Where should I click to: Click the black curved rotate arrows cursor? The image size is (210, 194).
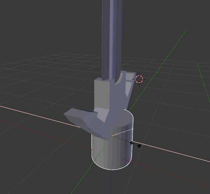click(x=135, y=145)
